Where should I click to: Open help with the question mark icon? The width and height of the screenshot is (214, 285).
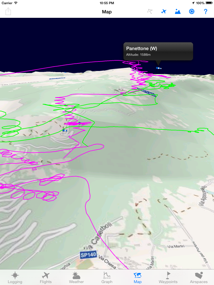click(x=205, y=12)
